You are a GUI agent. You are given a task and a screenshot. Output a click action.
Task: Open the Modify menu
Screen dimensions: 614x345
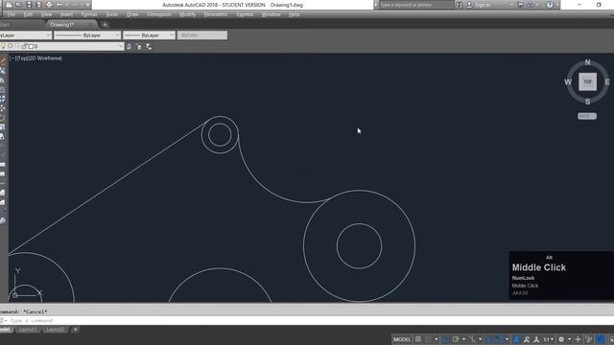click(187, 14)
